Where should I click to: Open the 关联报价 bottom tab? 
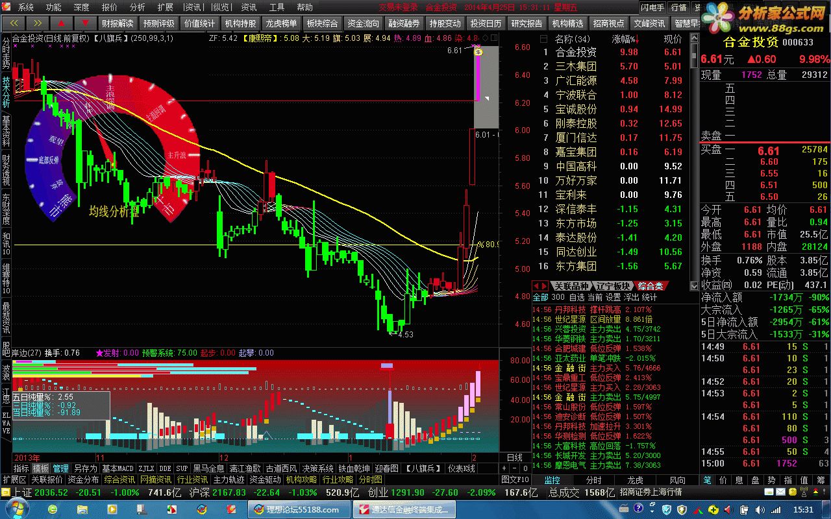[x=47, y=479]
